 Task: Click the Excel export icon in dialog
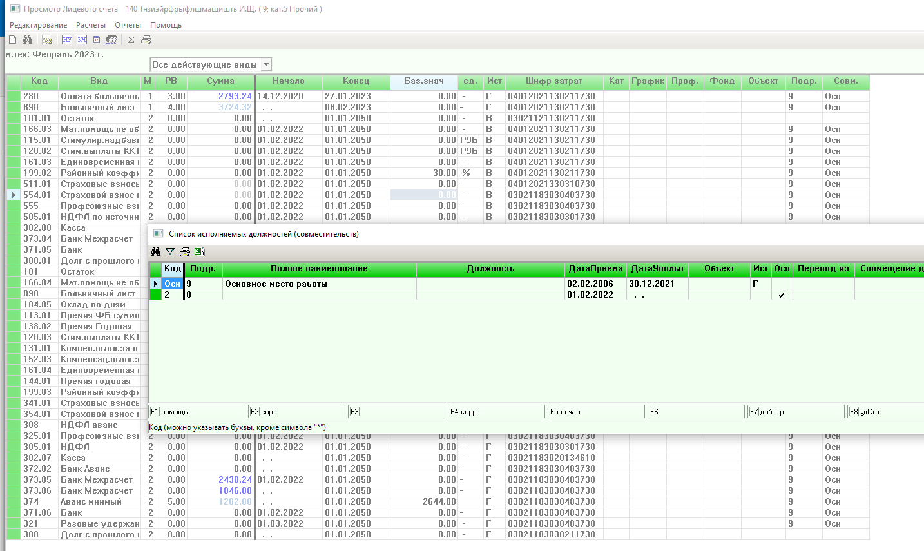[x=200, y=252]
